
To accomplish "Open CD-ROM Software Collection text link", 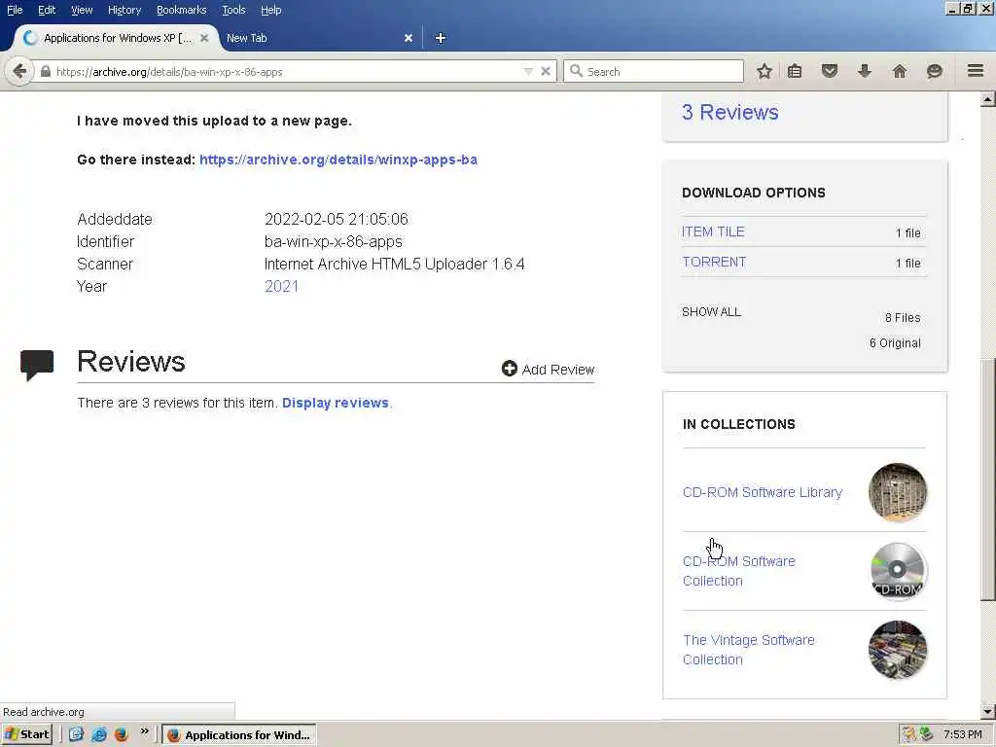I will click(x=739, y=571).
